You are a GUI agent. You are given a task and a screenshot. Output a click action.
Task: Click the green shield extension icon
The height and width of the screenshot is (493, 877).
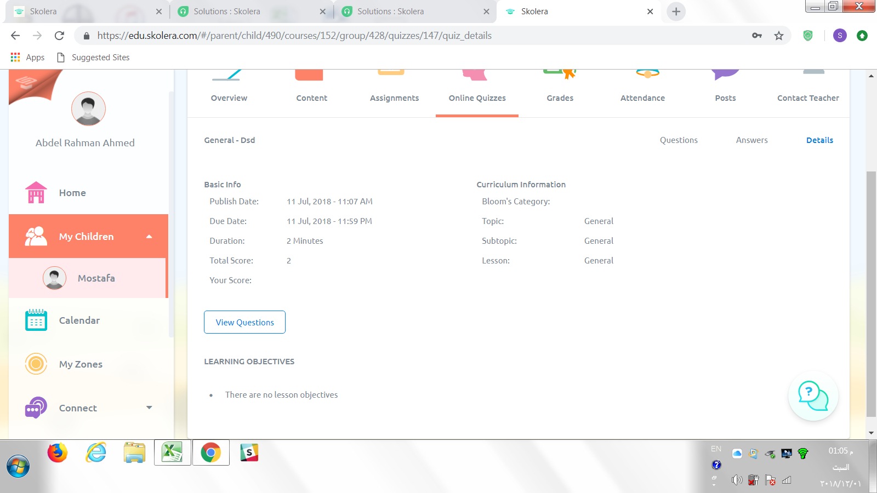click(x=808, y=36)
